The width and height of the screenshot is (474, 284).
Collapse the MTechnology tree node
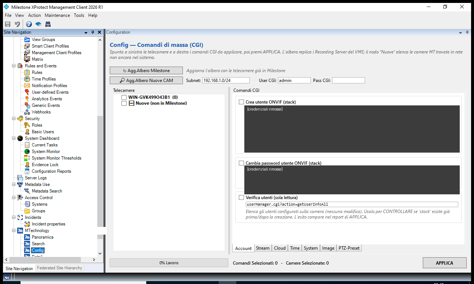click(x=14, y=231)
